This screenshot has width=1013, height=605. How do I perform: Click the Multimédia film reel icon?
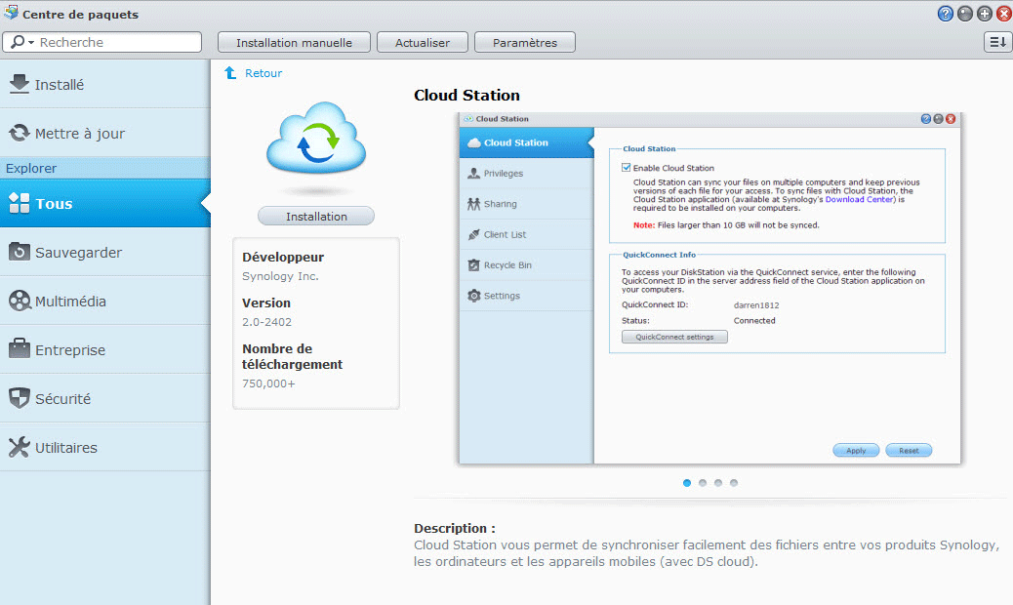20,301
